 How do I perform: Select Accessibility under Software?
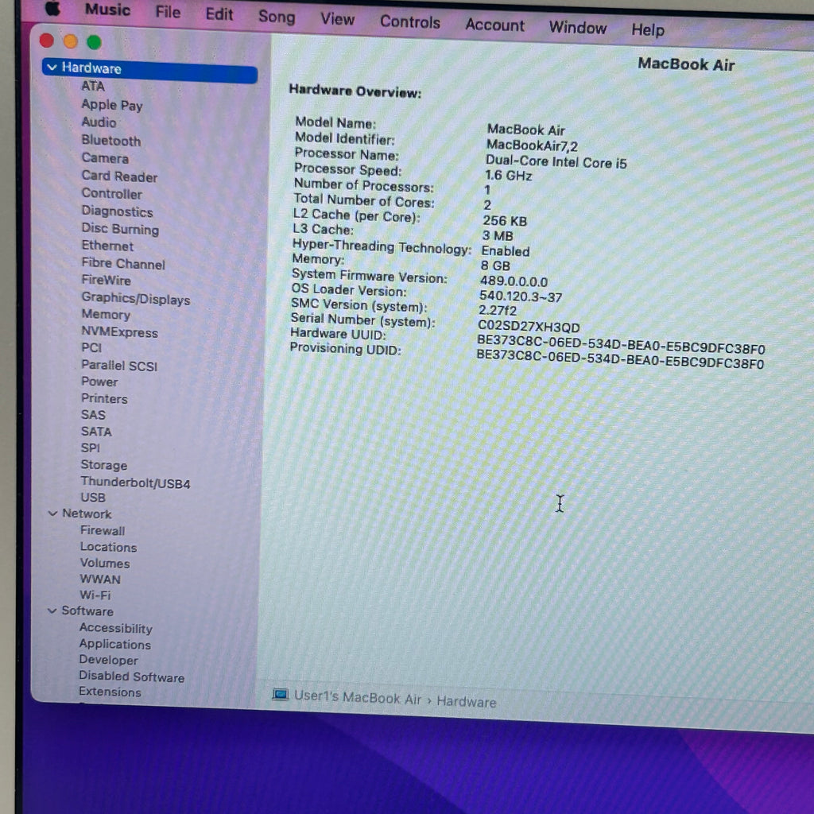(x=116, y=628)
